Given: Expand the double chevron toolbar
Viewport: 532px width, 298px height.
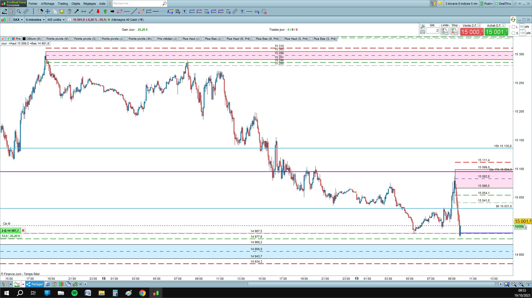Looking at the screenshot, I should (x=81, y=284).
